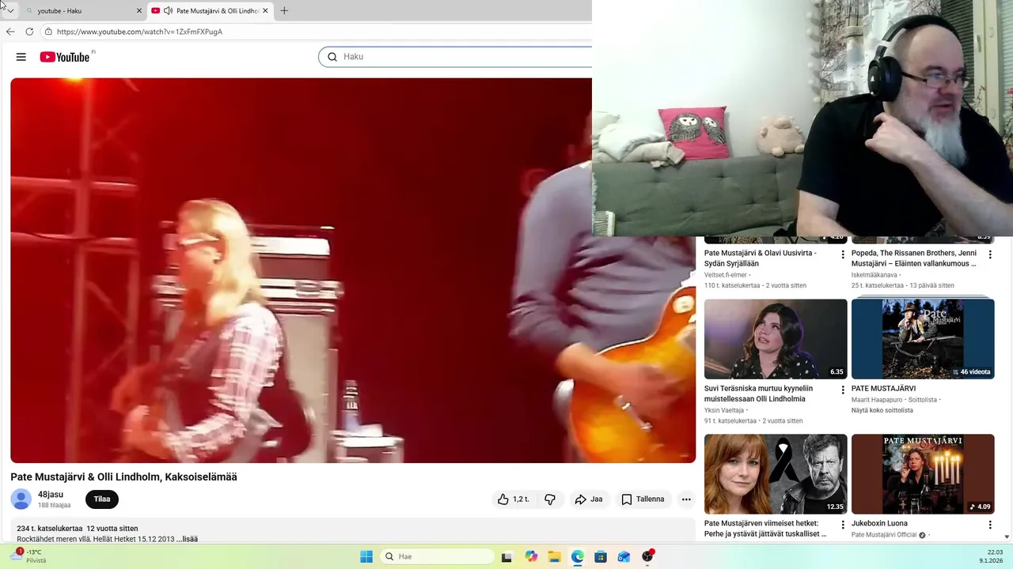Open options menu for Pate Mustajärven viimeiset hetket
This screenshot has width=1013, height=569.
[x=843, y=525]
